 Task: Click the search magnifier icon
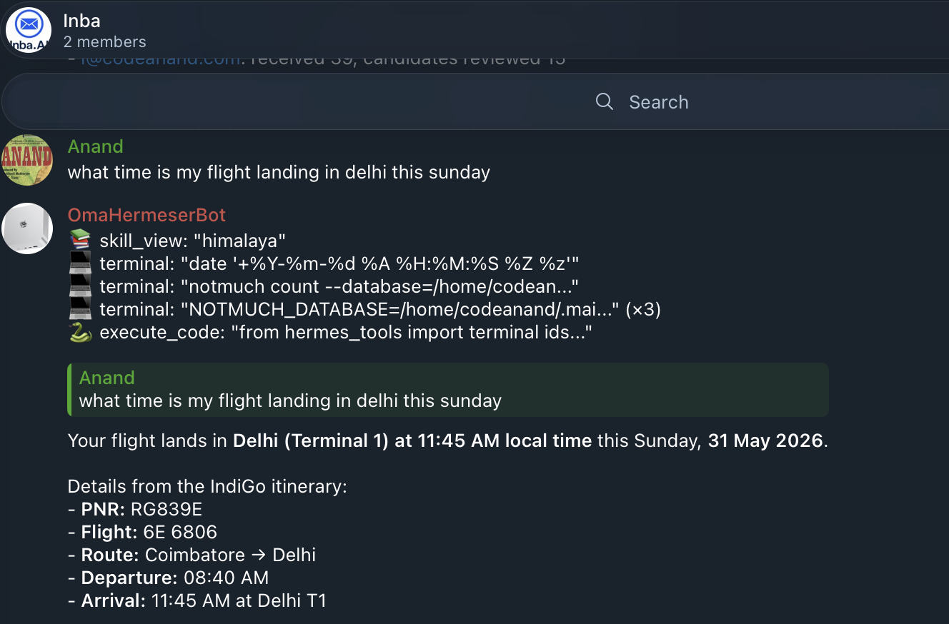pyautogui.click(x=605, y=101)
